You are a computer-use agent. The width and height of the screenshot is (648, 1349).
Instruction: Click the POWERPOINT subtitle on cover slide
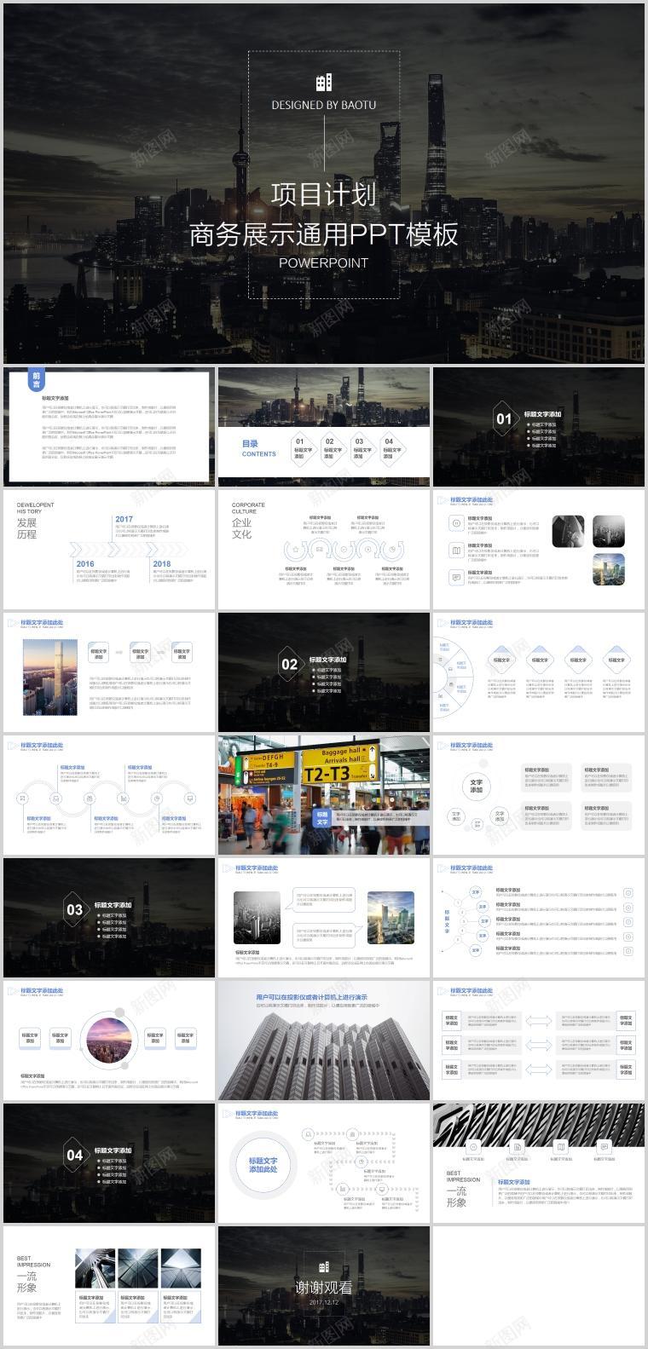click(x=324, y=262)
